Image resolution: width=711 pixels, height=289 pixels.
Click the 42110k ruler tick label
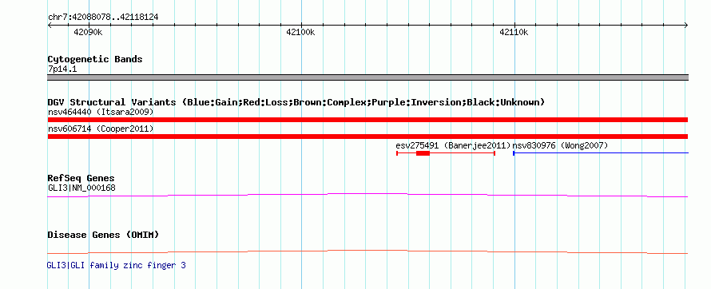pos(514,33)
